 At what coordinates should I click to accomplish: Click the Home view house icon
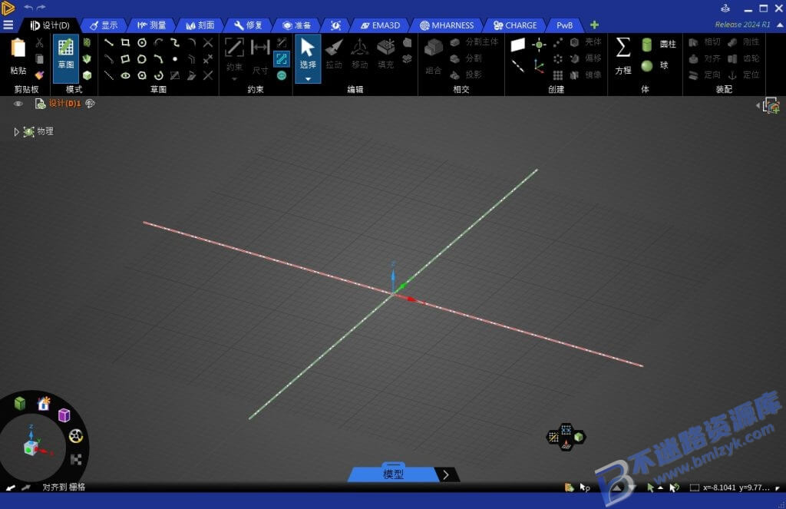pyautogui.click(x=44, y=403)
